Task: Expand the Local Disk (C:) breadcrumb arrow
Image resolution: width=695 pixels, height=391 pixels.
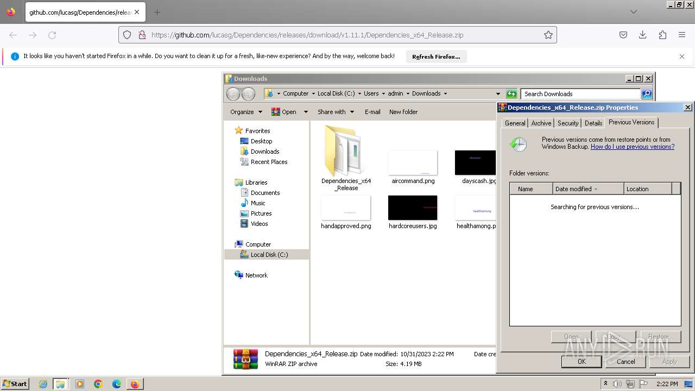Action: click(359, 93)
